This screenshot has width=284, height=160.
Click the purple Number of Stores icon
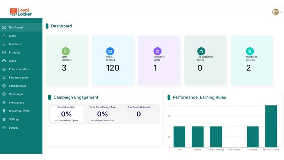(157, 51)
